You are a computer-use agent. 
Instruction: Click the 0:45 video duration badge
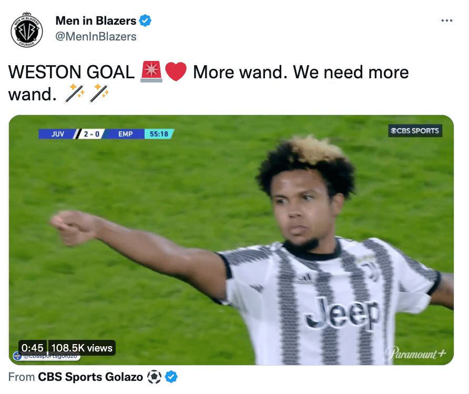pyautogui.click(x=32, y=348)
